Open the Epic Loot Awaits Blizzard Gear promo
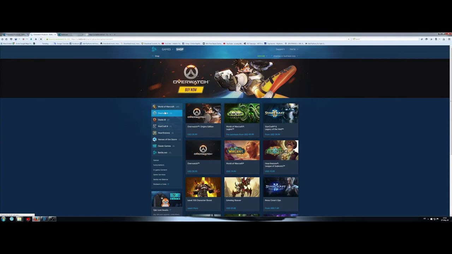Screen dimensions: 452x254 (167, 203)
